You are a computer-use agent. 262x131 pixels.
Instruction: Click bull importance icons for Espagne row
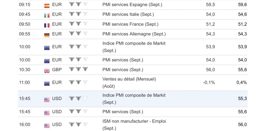click(x=78, y=4)
